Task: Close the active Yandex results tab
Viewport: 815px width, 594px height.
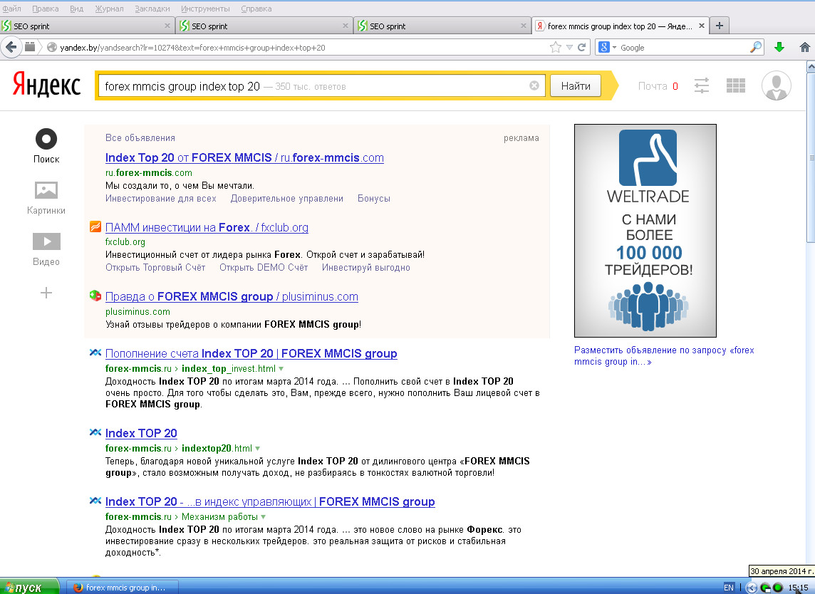Action: (701, 26)
